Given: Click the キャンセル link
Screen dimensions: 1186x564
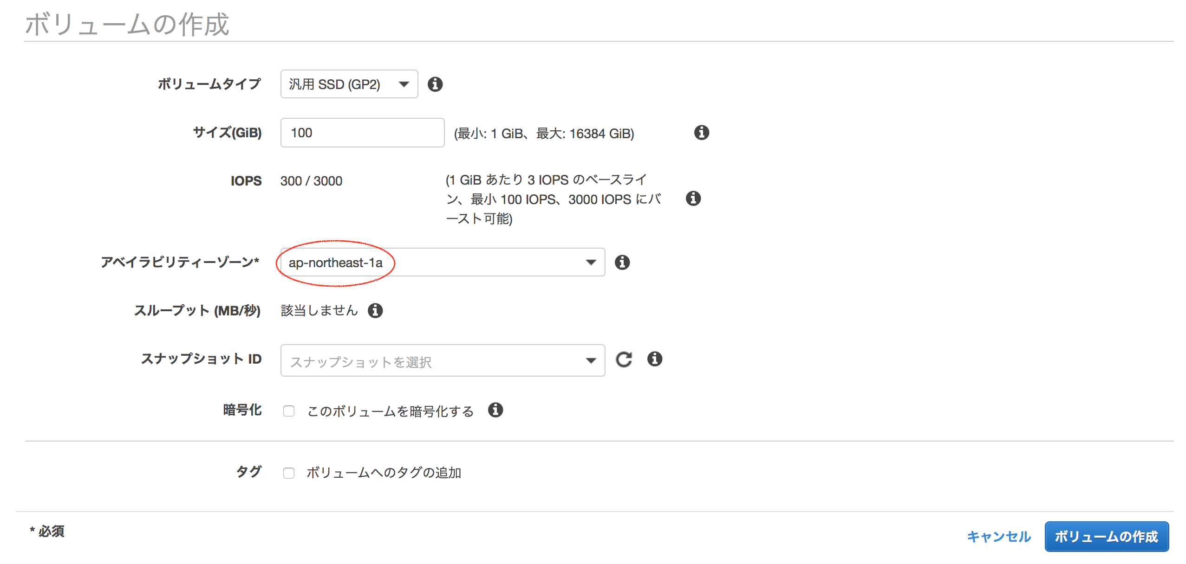Looking at the screenshot, I should tap(998, 537).
